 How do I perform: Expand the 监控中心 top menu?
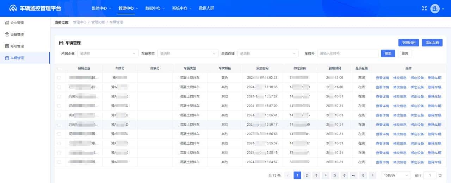101,8
